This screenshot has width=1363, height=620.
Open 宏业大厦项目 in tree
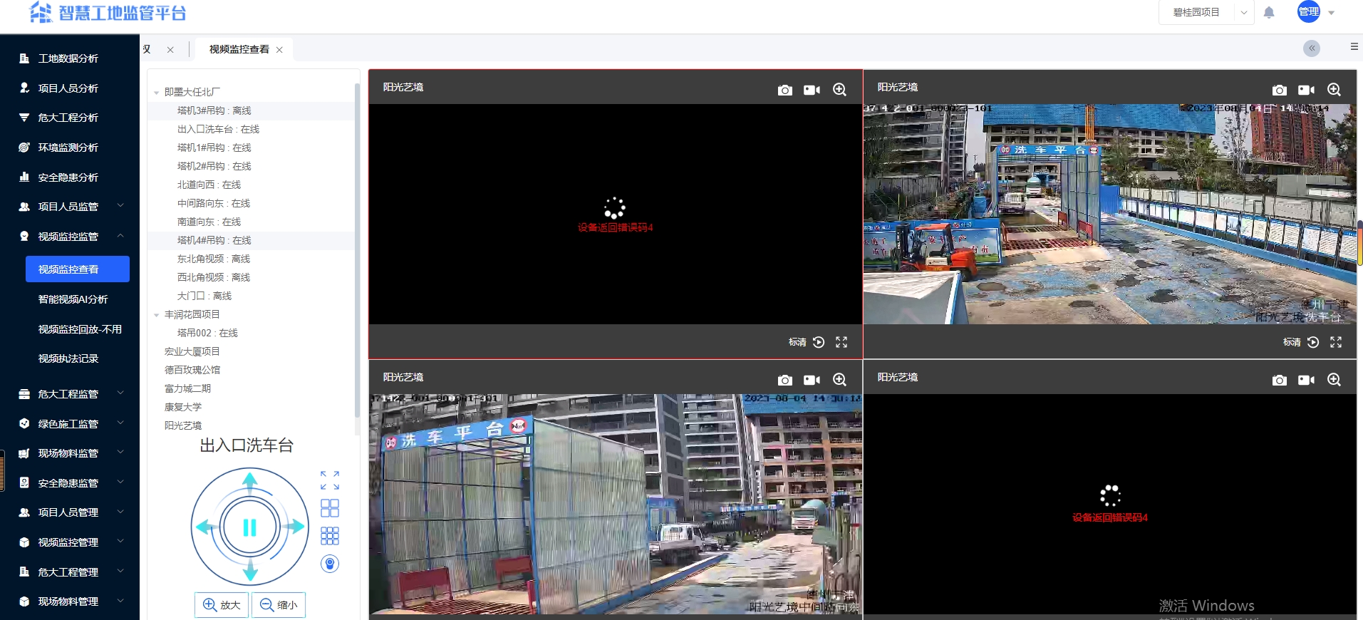click(192, 351)
